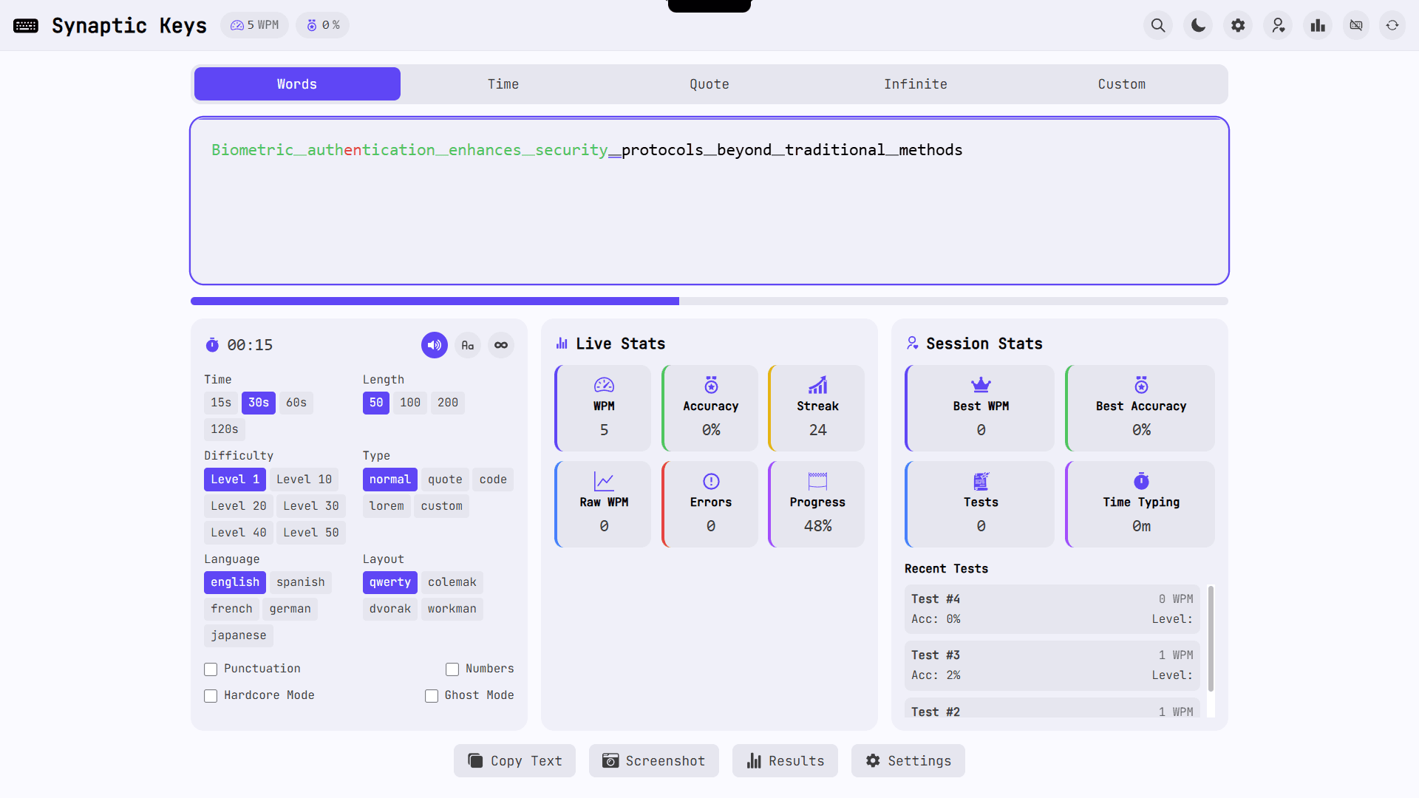Image resolution: width=1419 pixels, height=798 pixels.
Task: Click the Time Typing stopwatch card
Action: click(x=1140, y=504)
